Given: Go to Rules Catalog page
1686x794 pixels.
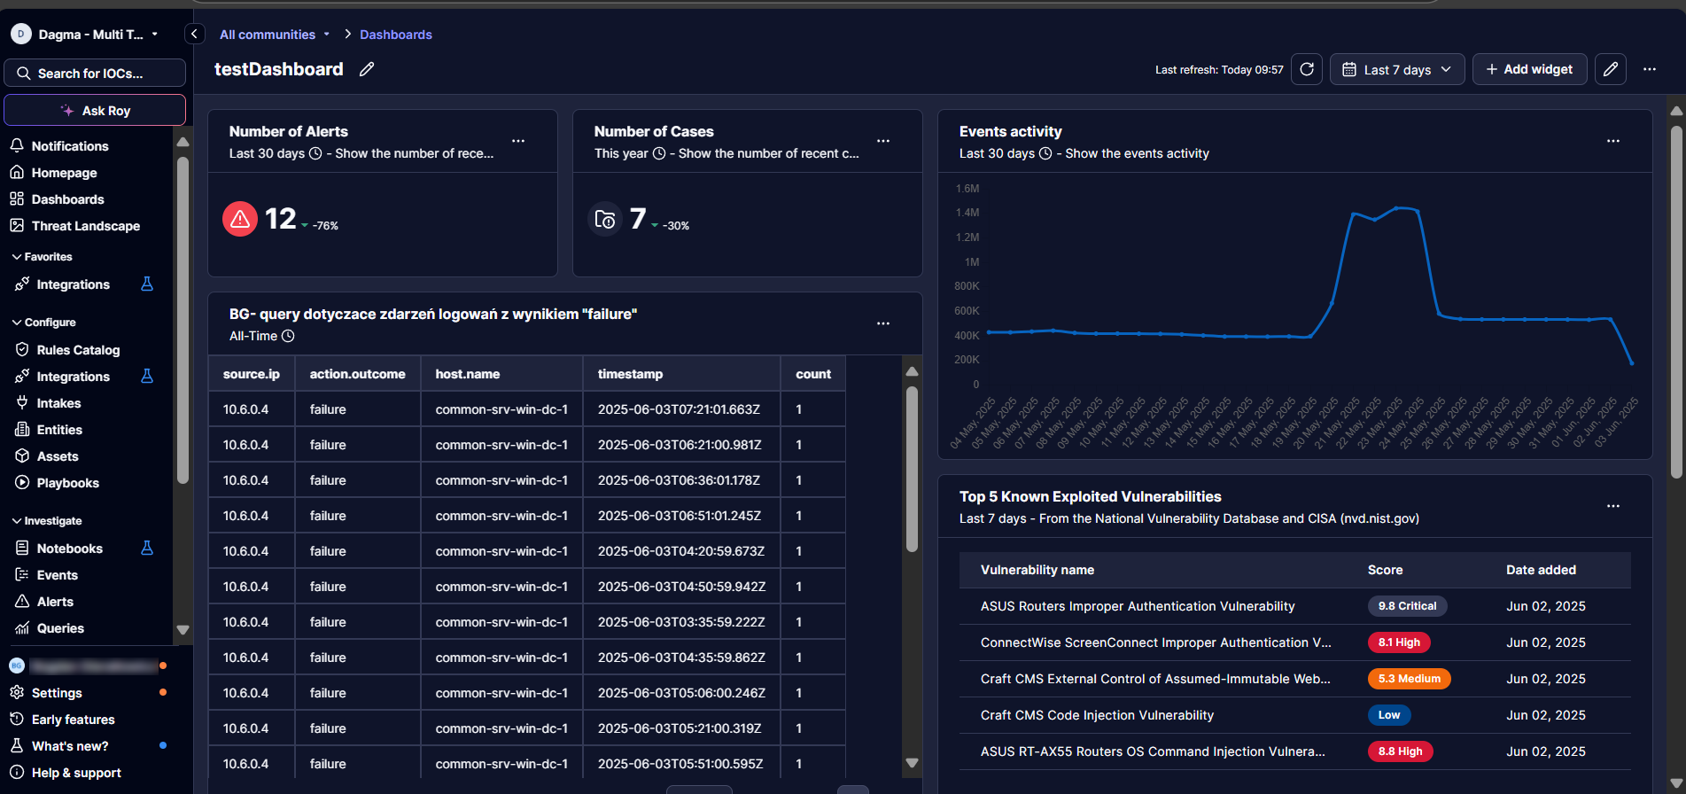Looking at the screenshot, I should click(x=78, y=350).
